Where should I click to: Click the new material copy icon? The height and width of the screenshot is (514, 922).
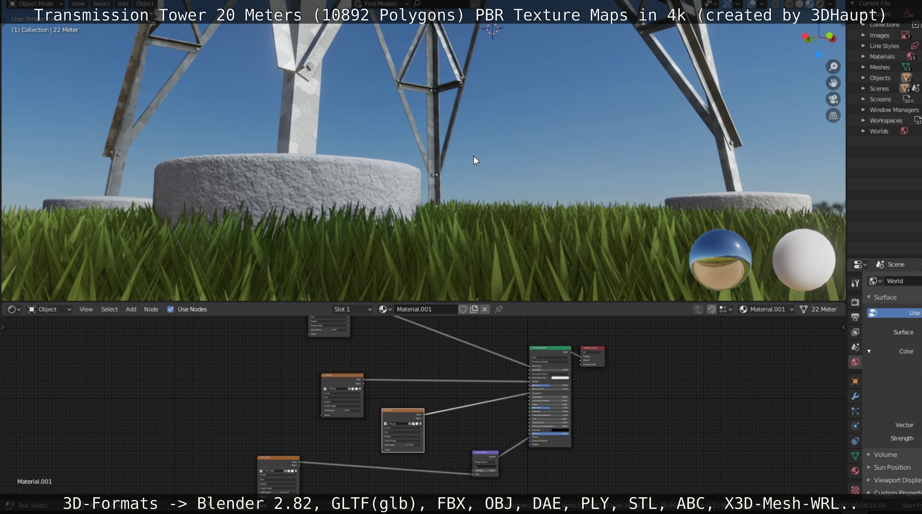[474, 309]
